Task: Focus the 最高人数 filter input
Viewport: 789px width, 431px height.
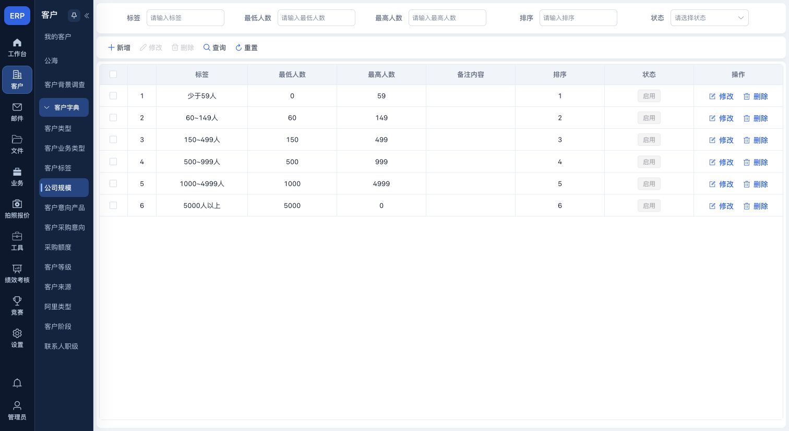Action: [447, 18]
